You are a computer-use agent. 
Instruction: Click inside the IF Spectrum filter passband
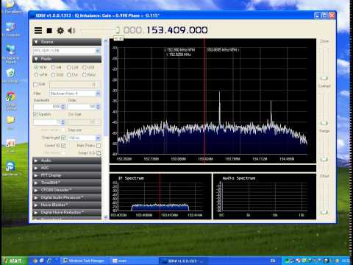coord(160,208)
